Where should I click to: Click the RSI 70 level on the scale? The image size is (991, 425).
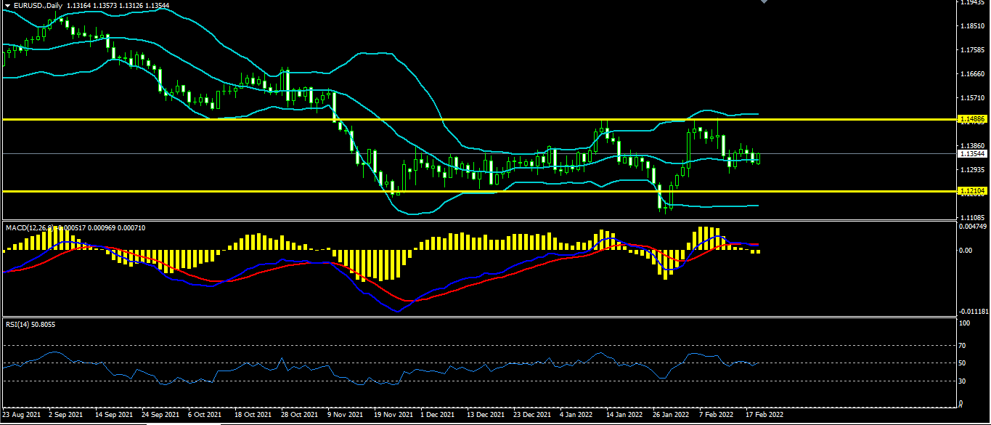(x=963, y=346)
